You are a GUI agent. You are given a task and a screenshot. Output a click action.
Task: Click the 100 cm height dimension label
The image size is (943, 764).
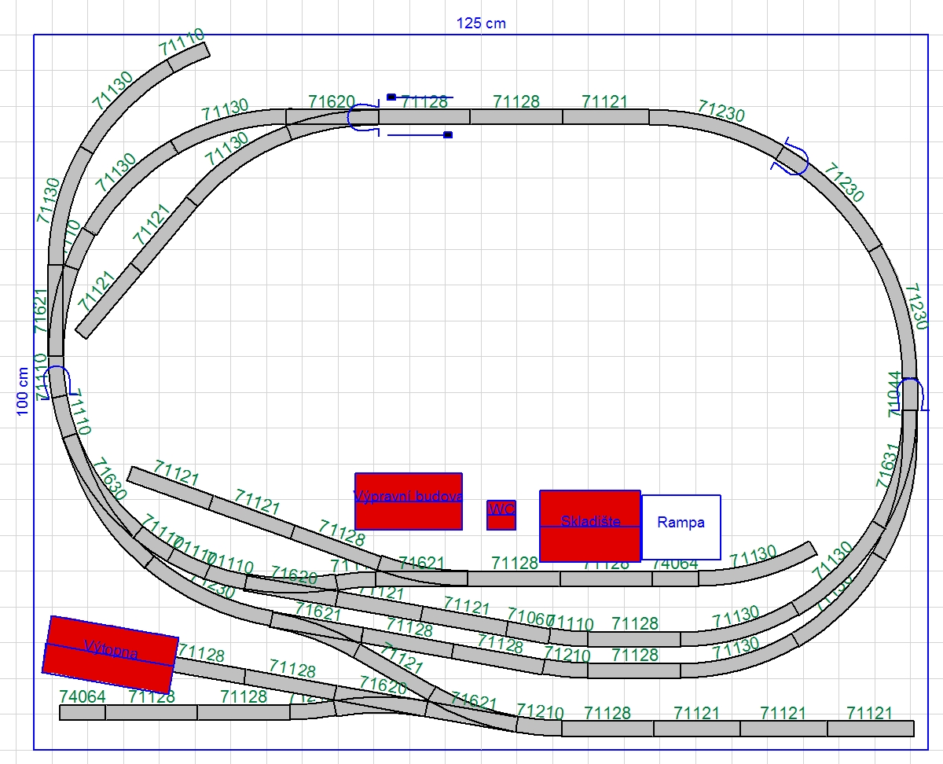(x=22, y=391)
